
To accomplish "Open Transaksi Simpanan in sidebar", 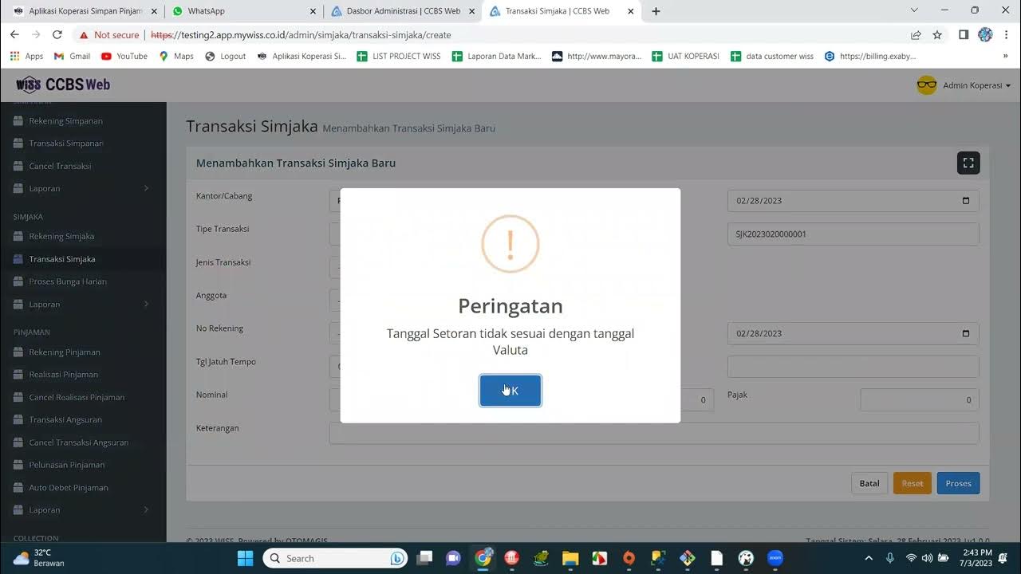I will pyautogui.click(x=66, y=143).
